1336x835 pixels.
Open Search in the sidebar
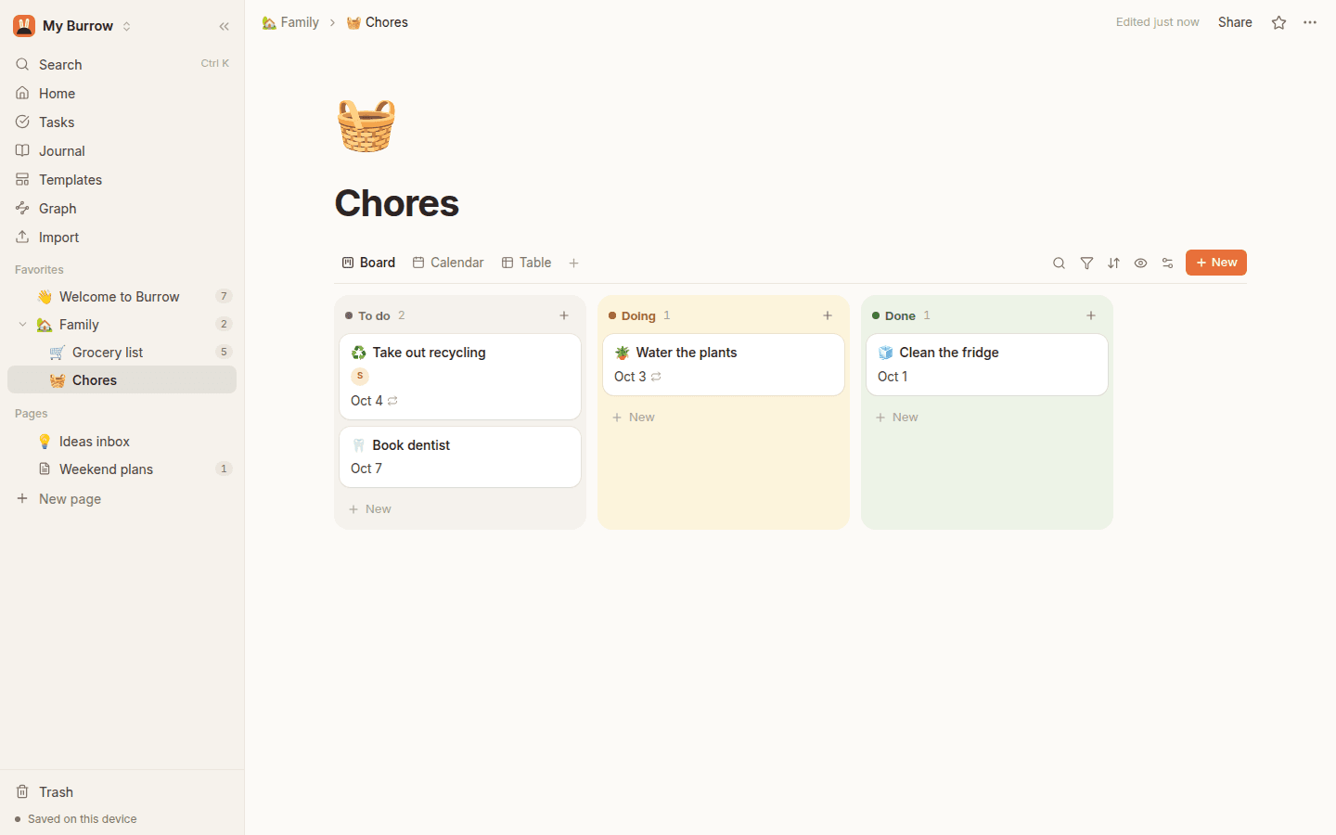[122, 65]
